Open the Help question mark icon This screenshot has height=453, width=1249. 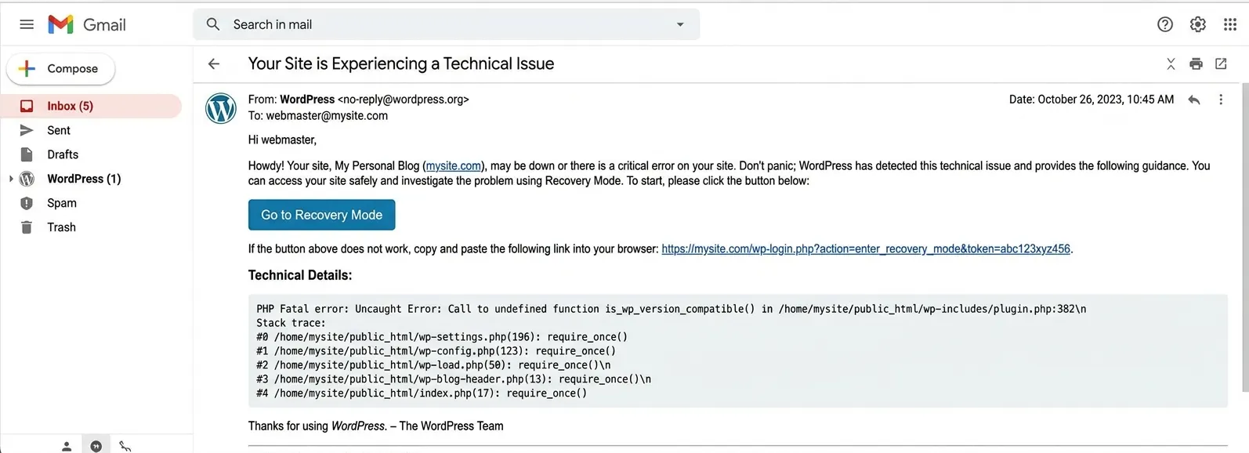pyautogui.click(x=1165, y=24)
